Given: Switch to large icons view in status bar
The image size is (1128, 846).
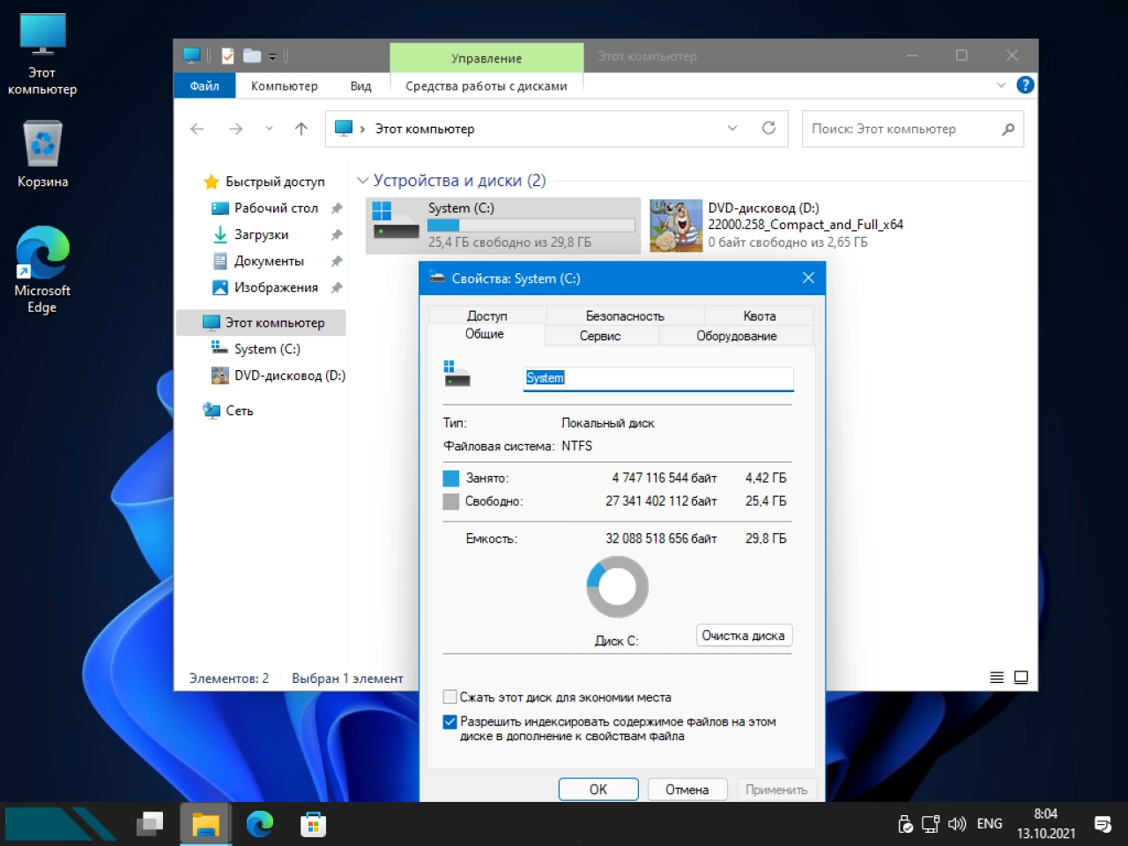Looking at the screenshot, I should 1021,678.
